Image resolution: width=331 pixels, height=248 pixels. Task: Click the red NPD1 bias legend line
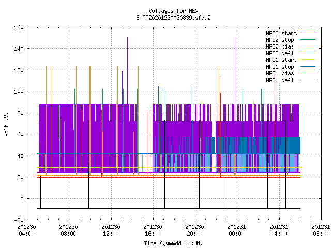click(x=308, y=73)
